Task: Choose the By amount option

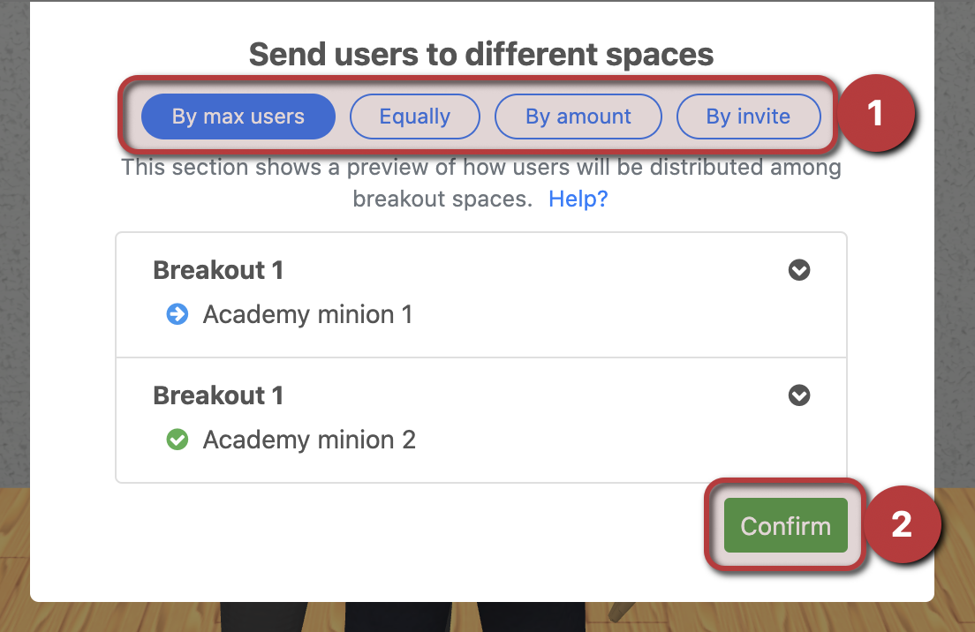Action: [x=578, y=117]
